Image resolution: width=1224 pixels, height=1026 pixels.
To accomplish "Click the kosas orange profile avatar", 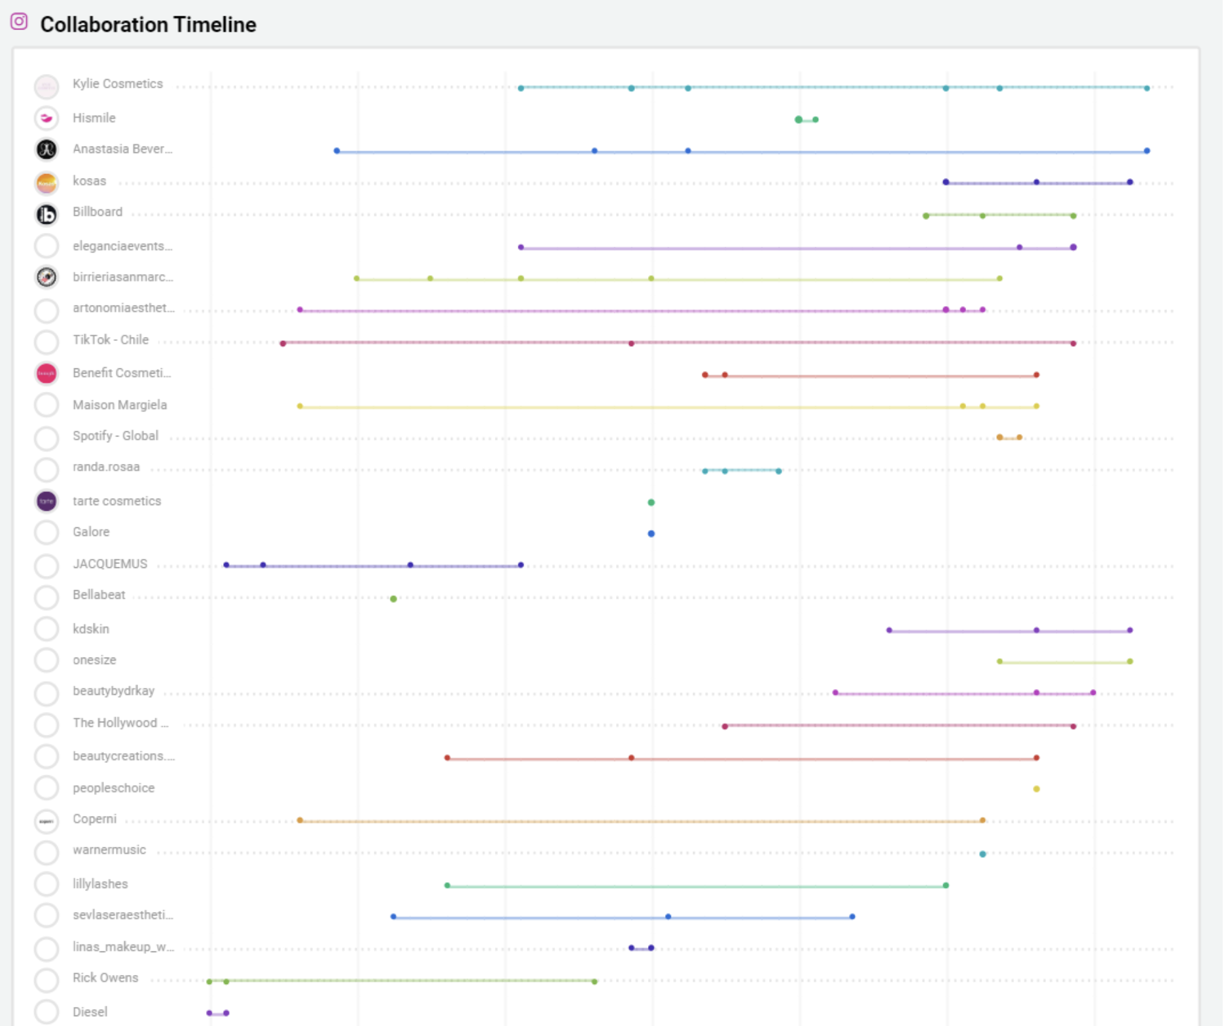I will [x=46, y=183].
